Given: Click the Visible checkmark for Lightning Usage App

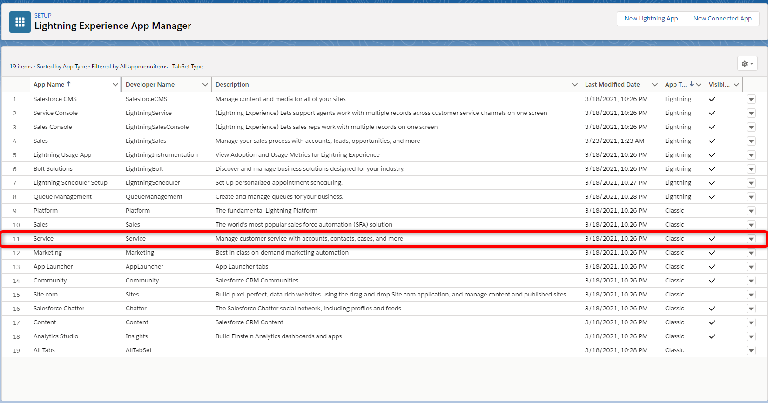Looking at the screenshot, I should click(712, 155).
